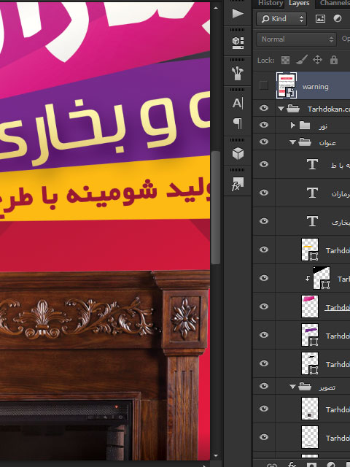350x467 pixels.
Task: Open the Normal blend mode dropdown
Action: point(297,39)
